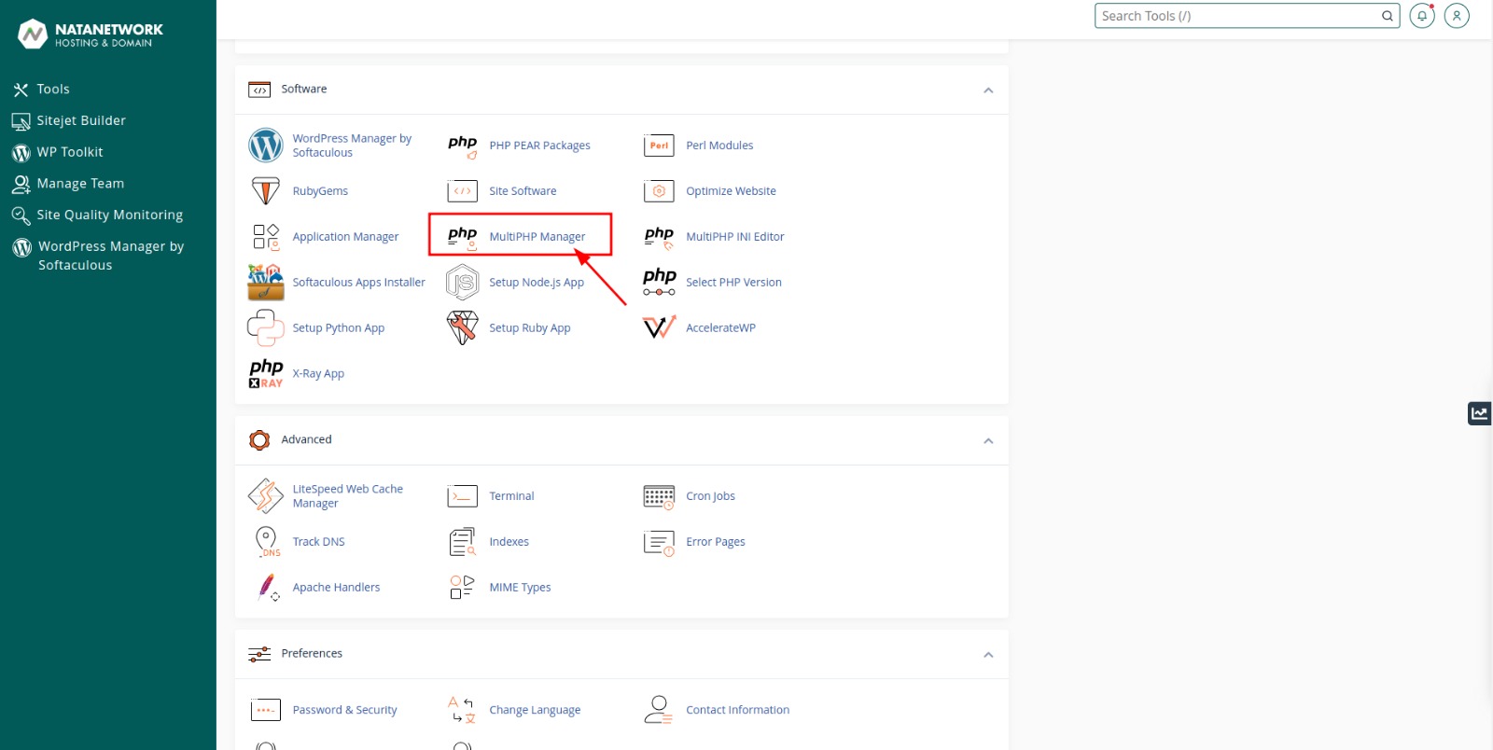Open WordPress Manager by Softaculous icon in Software section
Image resolution: width=1493 pixels, height=750 pixels.
coord(266,146)
